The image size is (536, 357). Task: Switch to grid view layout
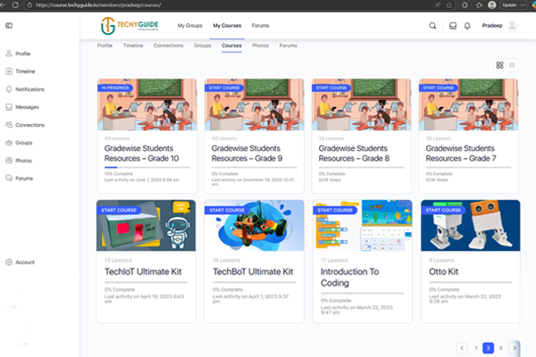point(499,65)
